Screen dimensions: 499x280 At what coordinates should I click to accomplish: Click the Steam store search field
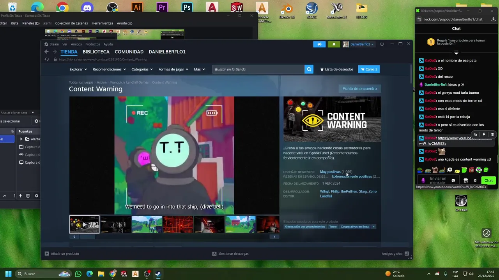point(258,69)
